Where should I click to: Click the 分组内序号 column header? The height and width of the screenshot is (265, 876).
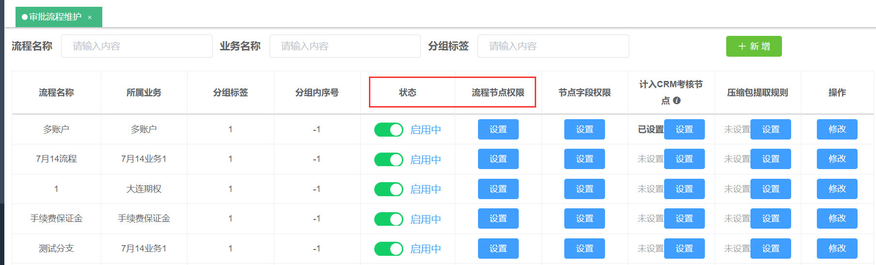point(317,93)
